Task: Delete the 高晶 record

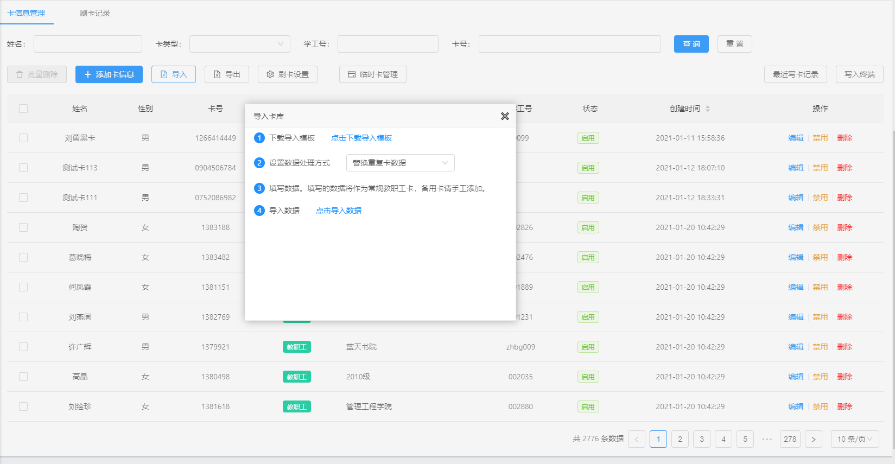Action: [845, 377]
